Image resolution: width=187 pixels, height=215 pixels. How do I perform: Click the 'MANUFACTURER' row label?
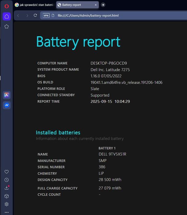(x=51, y=161)
